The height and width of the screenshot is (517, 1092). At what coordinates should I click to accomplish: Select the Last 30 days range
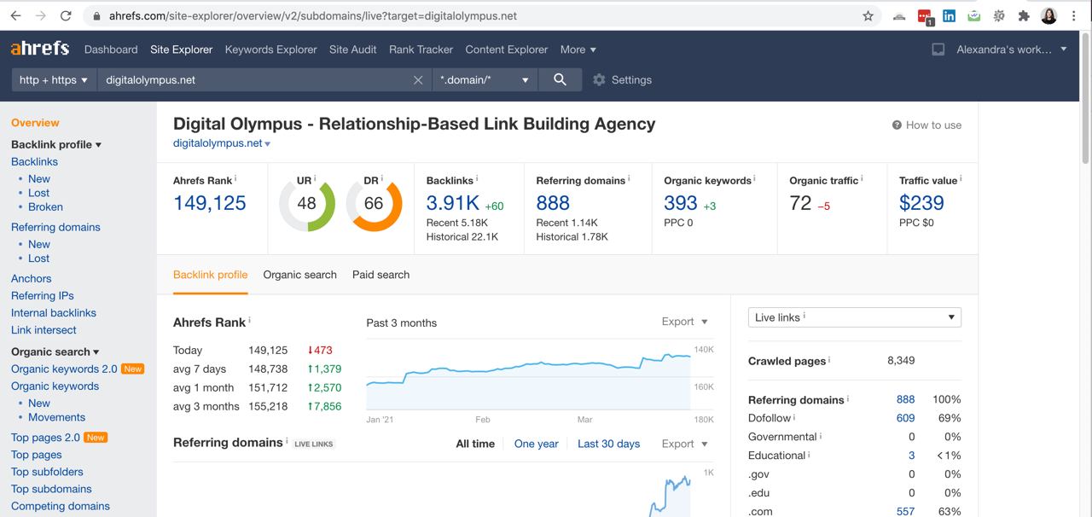click(x=609, y=444)
